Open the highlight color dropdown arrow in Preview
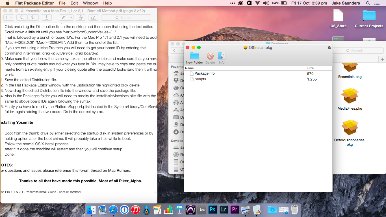Viewport: 386px width, 217px height. (x=71, y=18)
